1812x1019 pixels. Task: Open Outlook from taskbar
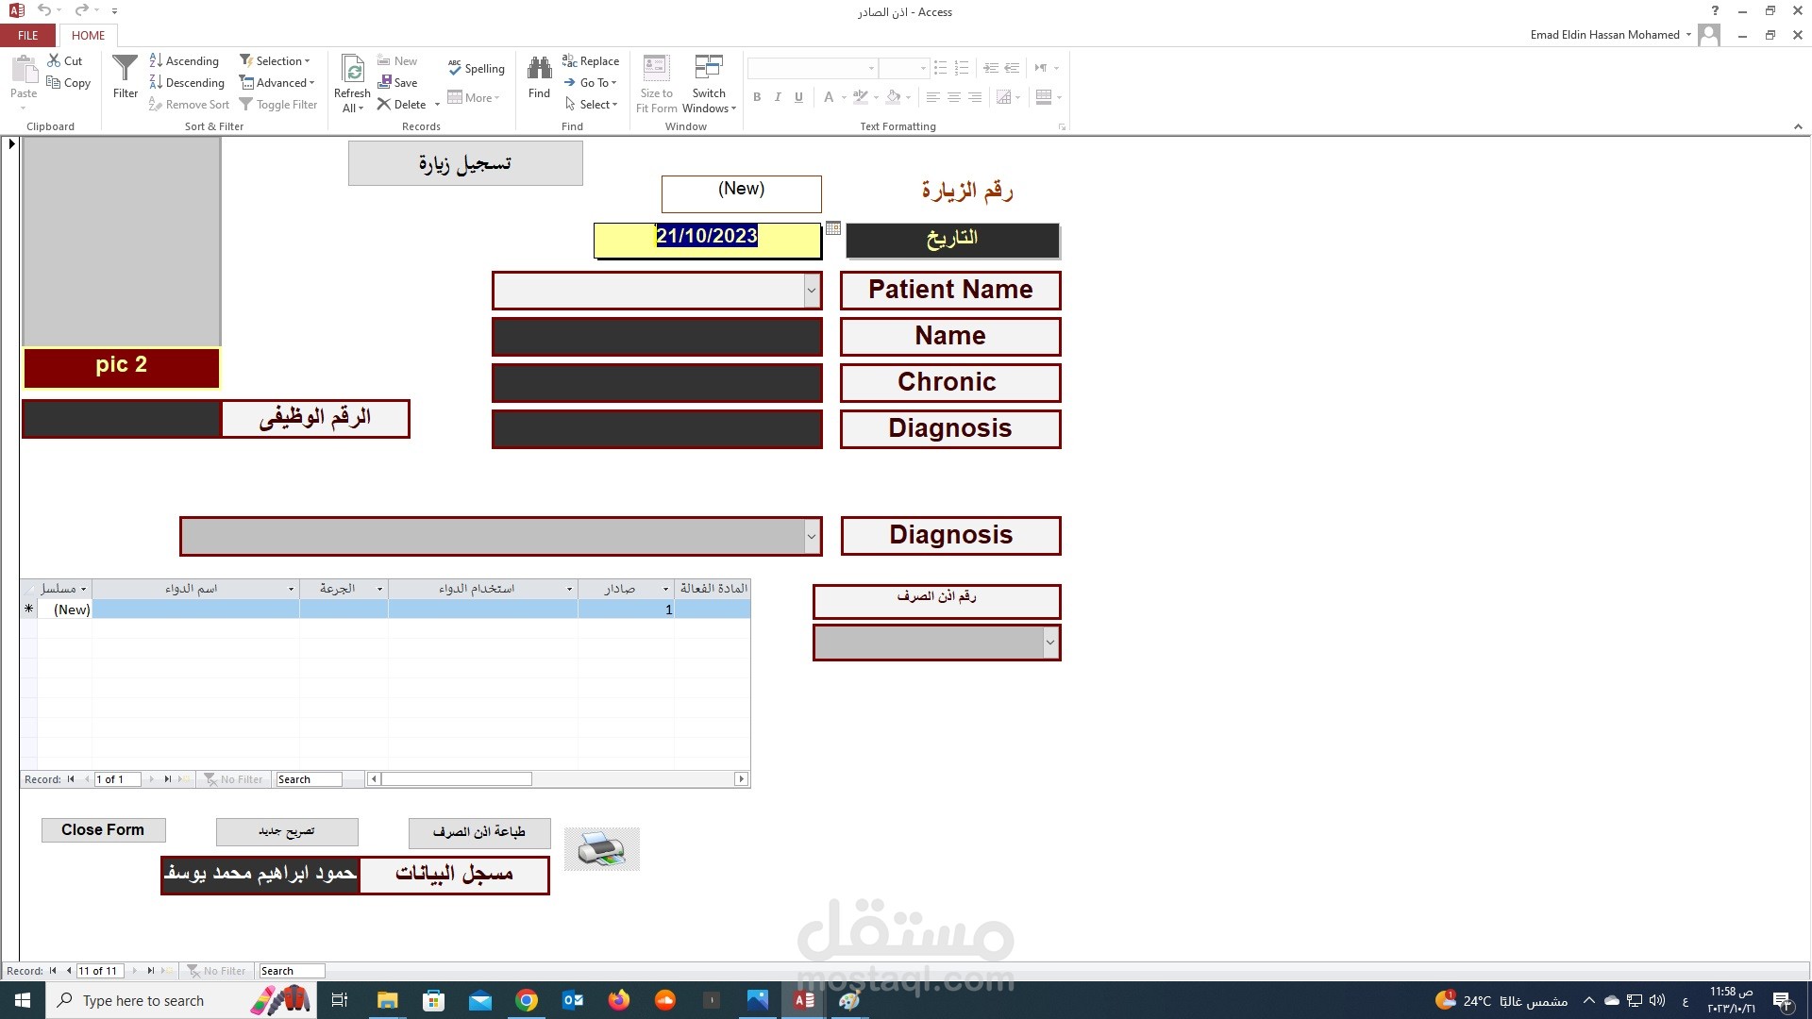tap(573, 1000)
